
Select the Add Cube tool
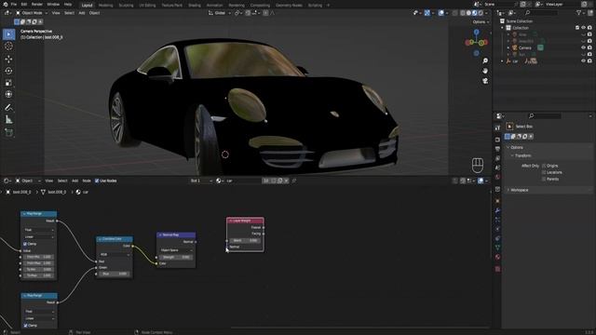point(8,132)
